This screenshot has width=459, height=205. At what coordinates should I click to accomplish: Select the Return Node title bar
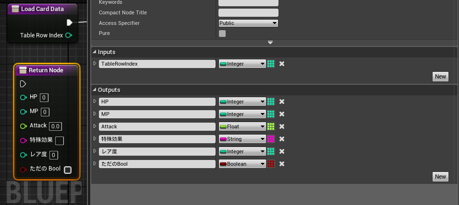(x=47, y=70)
